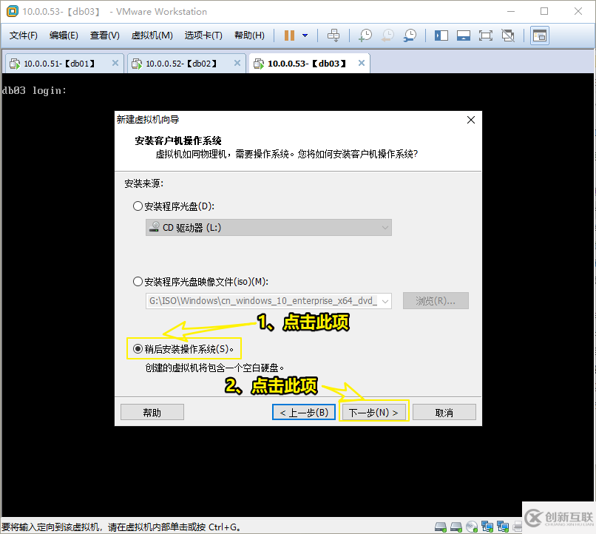Screen dimensions: 596x534
Task: Open the 选项卡(T) menu
Action: (x=203, y=36)
